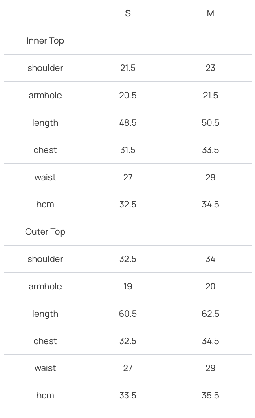Click Inner Top length value 48.5
Image resolution: width=255 pixels, height=418 pixels.
(128, 123)
